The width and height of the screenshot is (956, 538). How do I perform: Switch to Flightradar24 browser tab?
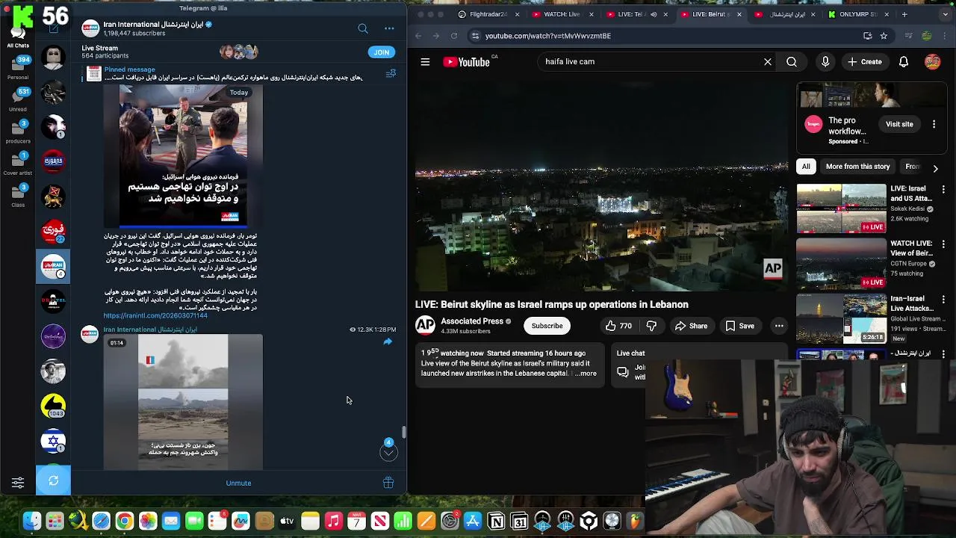[x=488, y=14]
